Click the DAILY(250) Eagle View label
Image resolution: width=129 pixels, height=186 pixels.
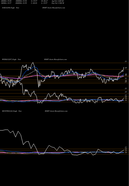point(11,8)
